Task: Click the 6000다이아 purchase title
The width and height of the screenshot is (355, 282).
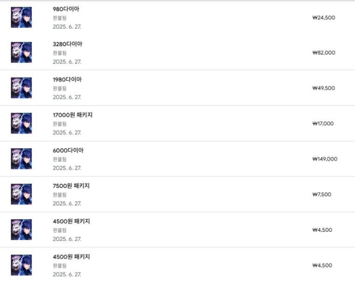Action: (x=68, y=150)
